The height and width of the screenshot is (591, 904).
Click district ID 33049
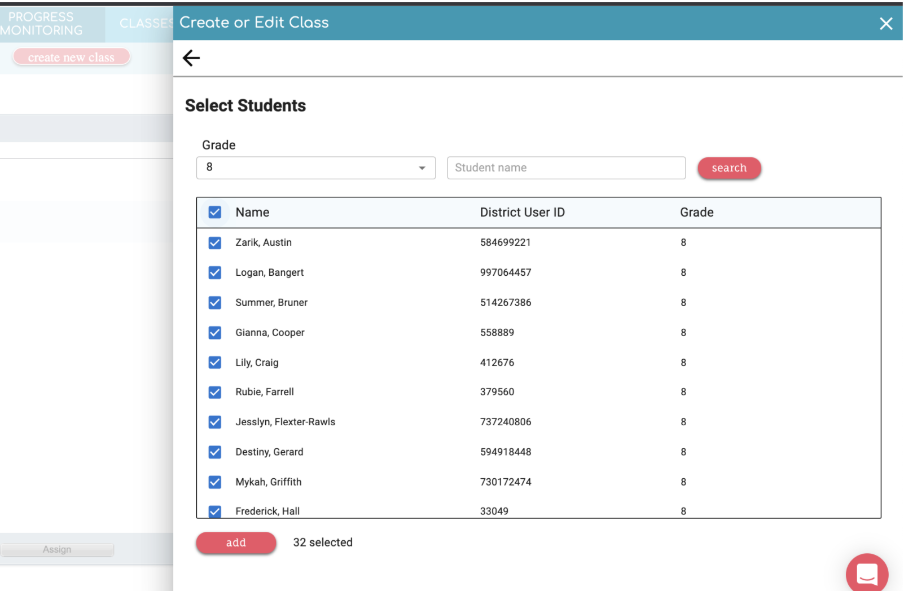click(x=494, y=511)
